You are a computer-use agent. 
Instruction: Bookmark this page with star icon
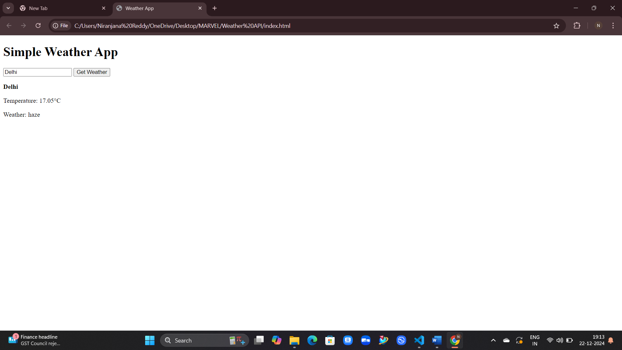click(x=556, y=26)
